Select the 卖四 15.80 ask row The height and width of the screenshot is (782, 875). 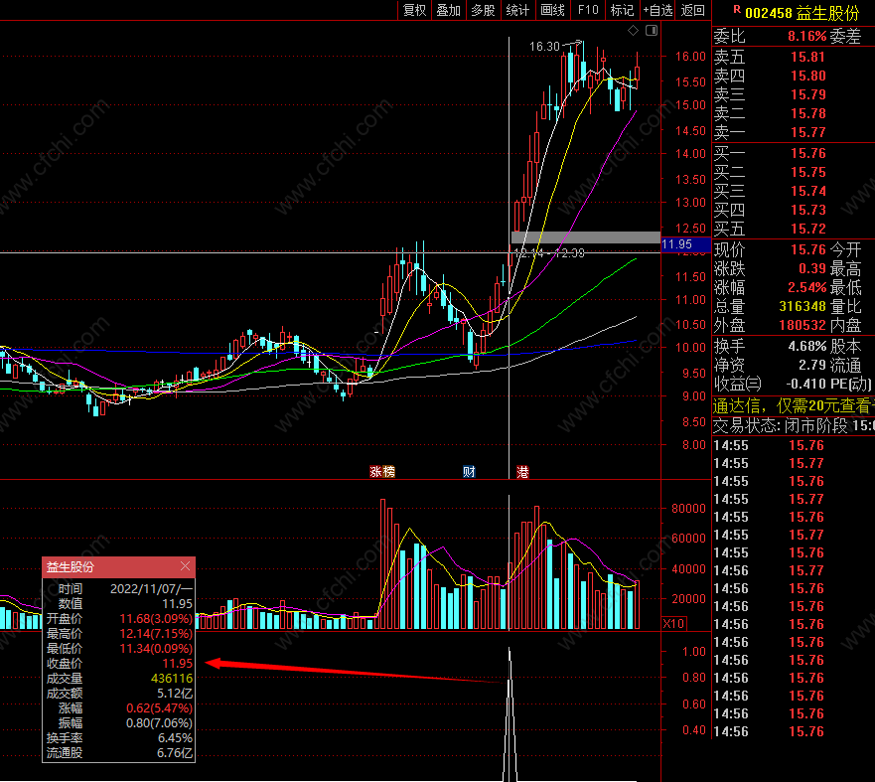point(794,76)
